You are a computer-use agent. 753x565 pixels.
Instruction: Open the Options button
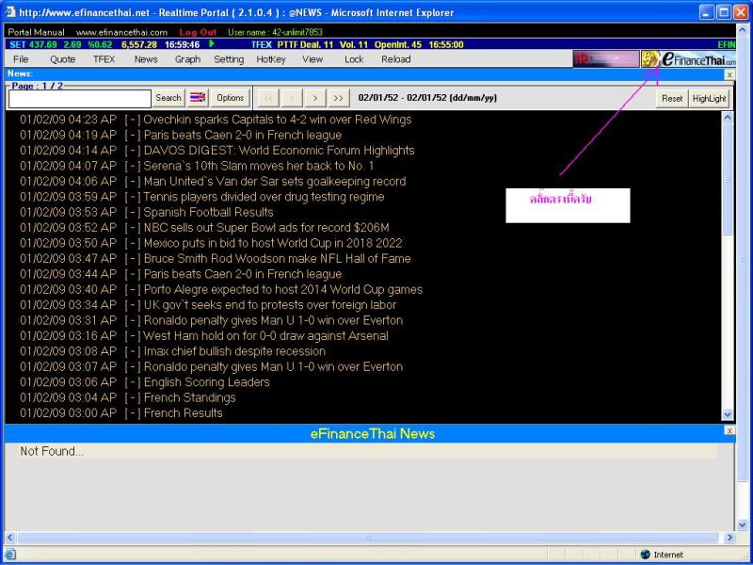click(x=230, y=98)
